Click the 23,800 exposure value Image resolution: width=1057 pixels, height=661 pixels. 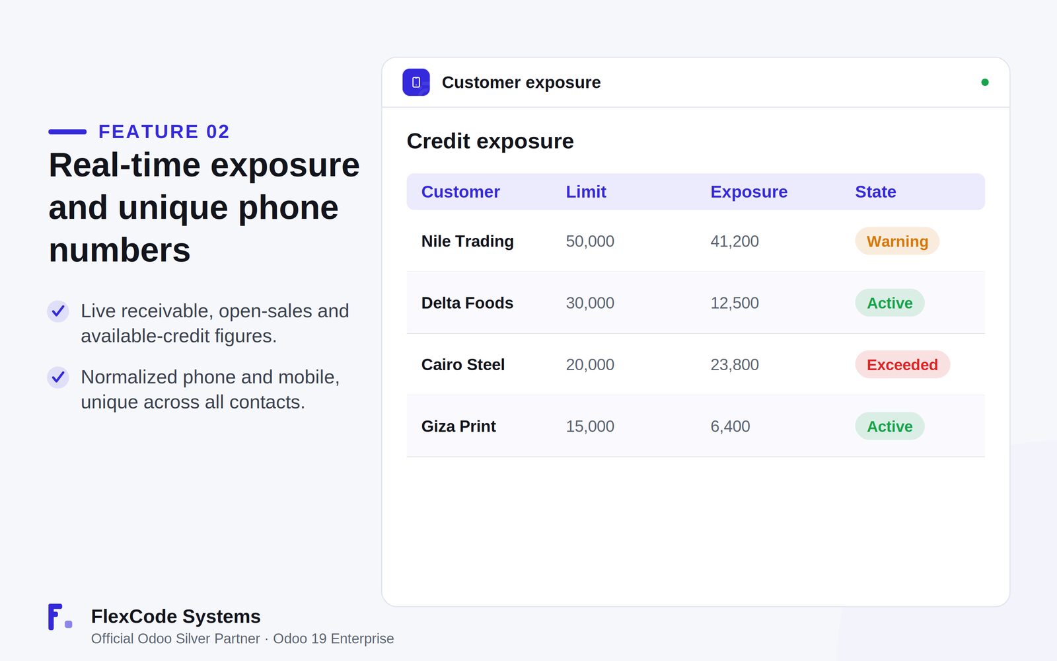(x=735, y=365)
